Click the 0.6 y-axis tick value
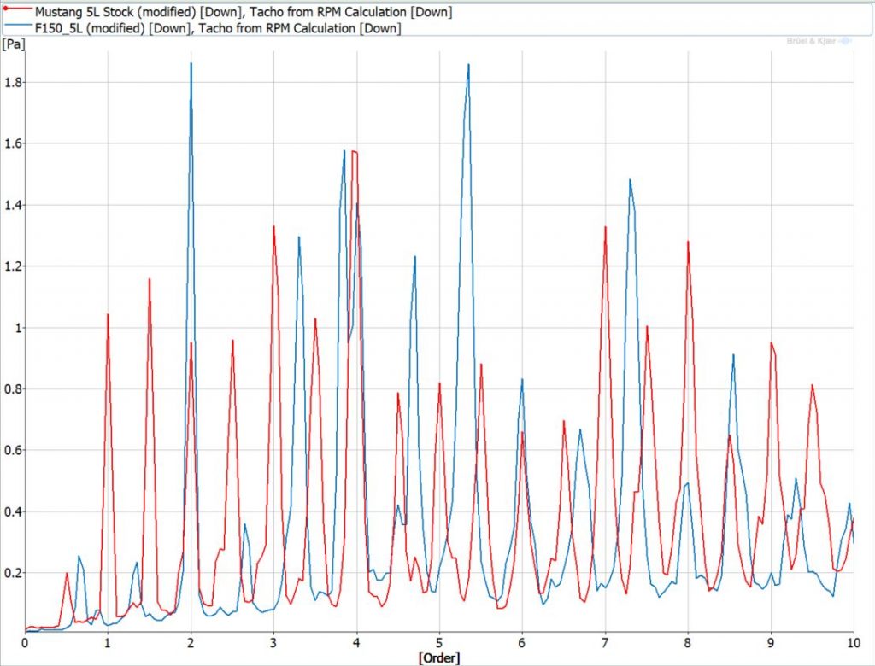The height and width of the screenshot is (666, 875). [13, 450]
